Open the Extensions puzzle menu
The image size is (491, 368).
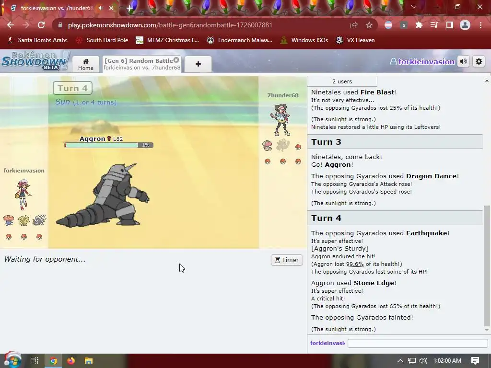[x=419, y=25]
